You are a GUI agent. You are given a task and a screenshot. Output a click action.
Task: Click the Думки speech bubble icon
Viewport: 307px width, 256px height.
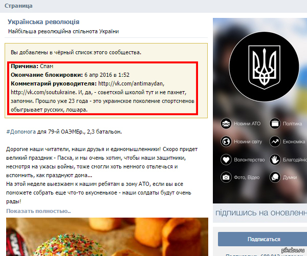point(275,177)
